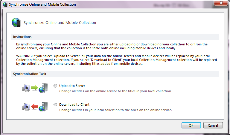The image size is (230, 135).
Task: Click the Instructions section header
Action: click(22, 37)
